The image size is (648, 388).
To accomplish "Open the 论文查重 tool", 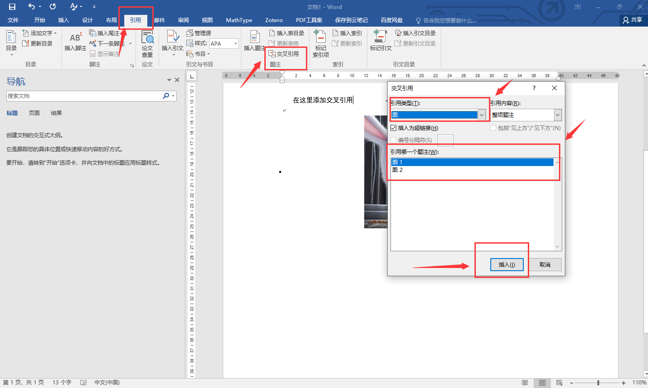I will click(147, 43).
